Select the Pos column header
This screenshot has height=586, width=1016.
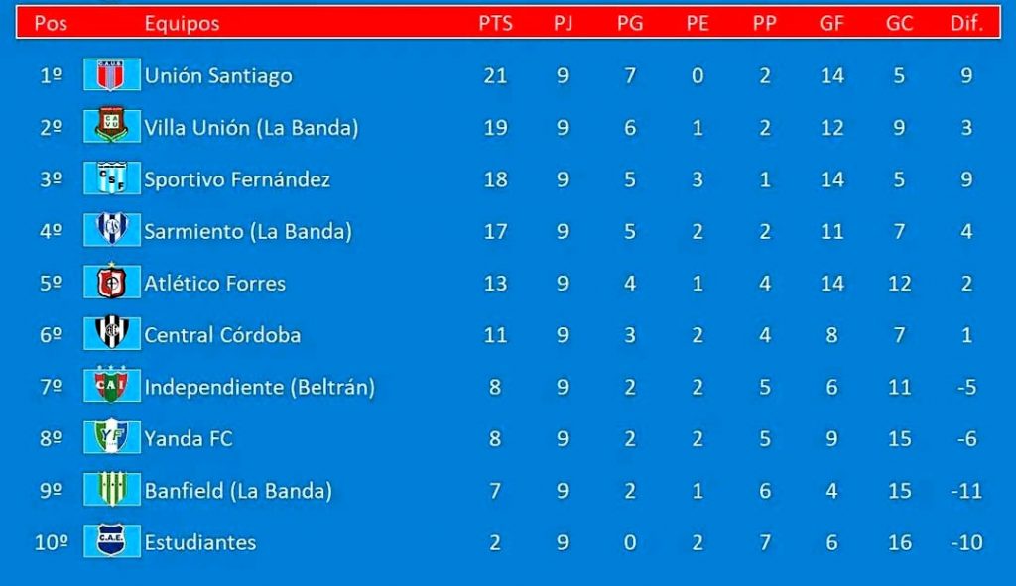point(51,24)
